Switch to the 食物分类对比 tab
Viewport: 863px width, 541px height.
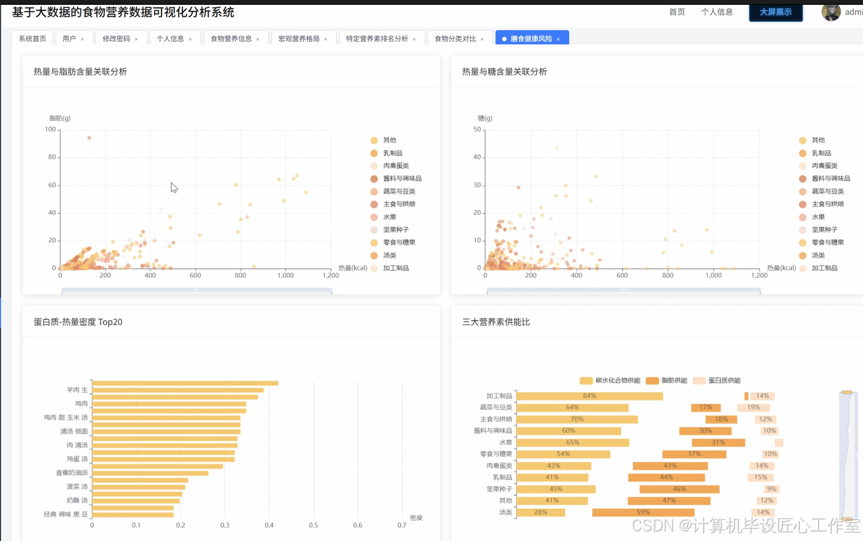[x=455, y=39]
